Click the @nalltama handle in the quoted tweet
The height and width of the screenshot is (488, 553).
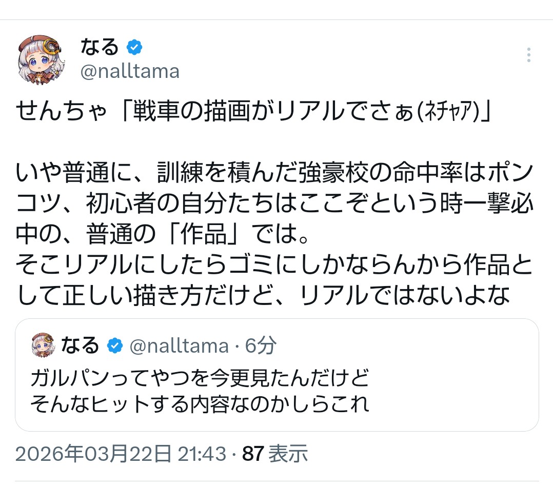click(x=179, y=347)
